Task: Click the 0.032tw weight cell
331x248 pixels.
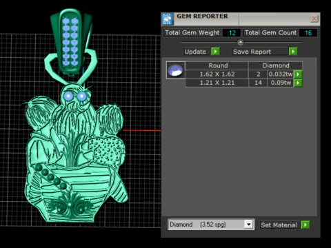Action: point(281,74)
